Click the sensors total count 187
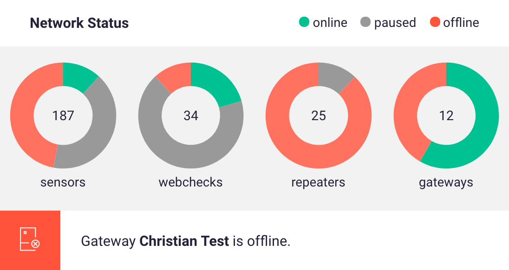Screen dimensions: 509x270 63,116
